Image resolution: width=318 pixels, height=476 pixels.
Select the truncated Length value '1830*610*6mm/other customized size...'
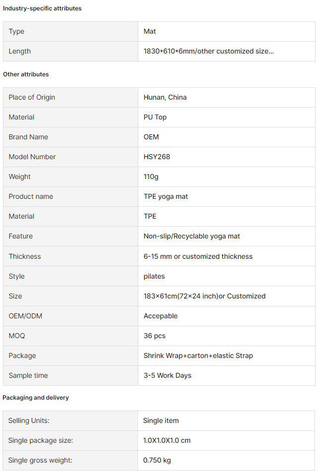click(x=209, y=51)
